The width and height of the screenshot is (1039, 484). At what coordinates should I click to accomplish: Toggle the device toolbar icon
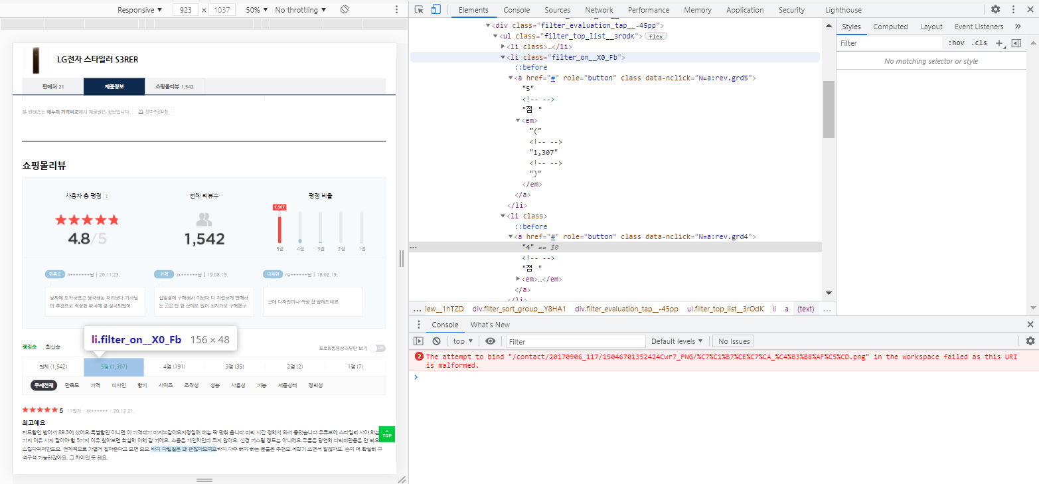[436, 9]
